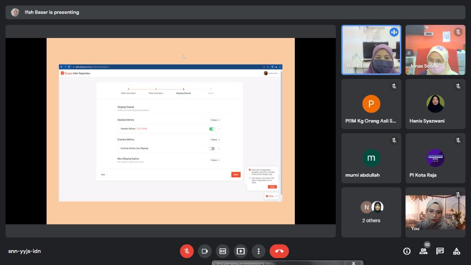Leave the call with the red hang-up button
This screenshot has height=265, width=471.
tap(279, 251)
